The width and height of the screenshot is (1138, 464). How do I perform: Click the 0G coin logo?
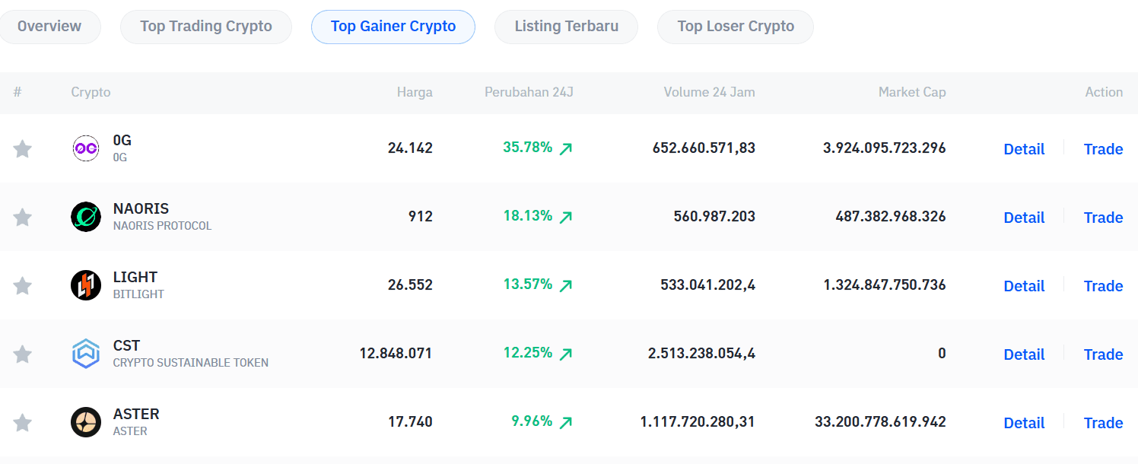click(x=86, y=148)
